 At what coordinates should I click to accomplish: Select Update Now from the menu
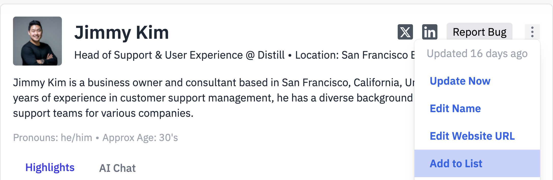(460, 81)
